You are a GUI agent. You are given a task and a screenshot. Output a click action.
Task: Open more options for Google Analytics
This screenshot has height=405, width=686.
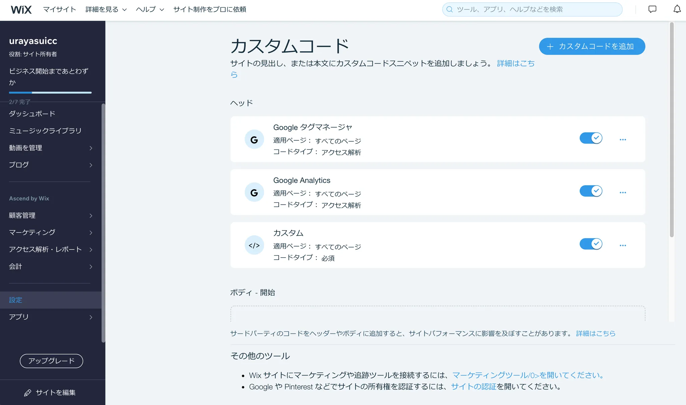coord(623,192)
